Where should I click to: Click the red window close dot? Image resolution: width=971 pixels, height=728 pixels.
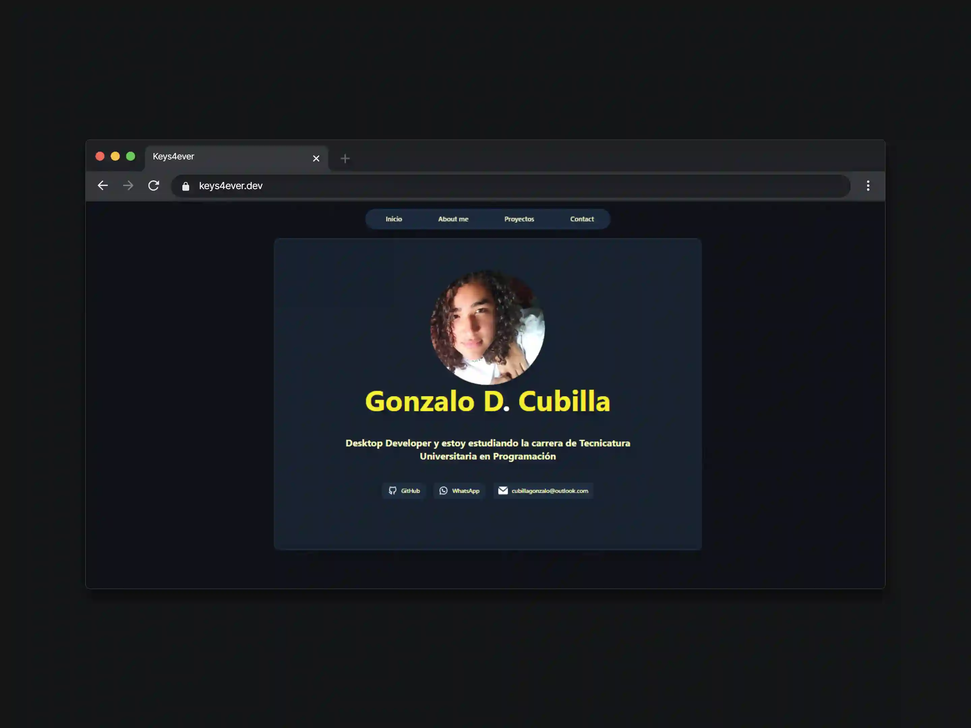[100, 156]
